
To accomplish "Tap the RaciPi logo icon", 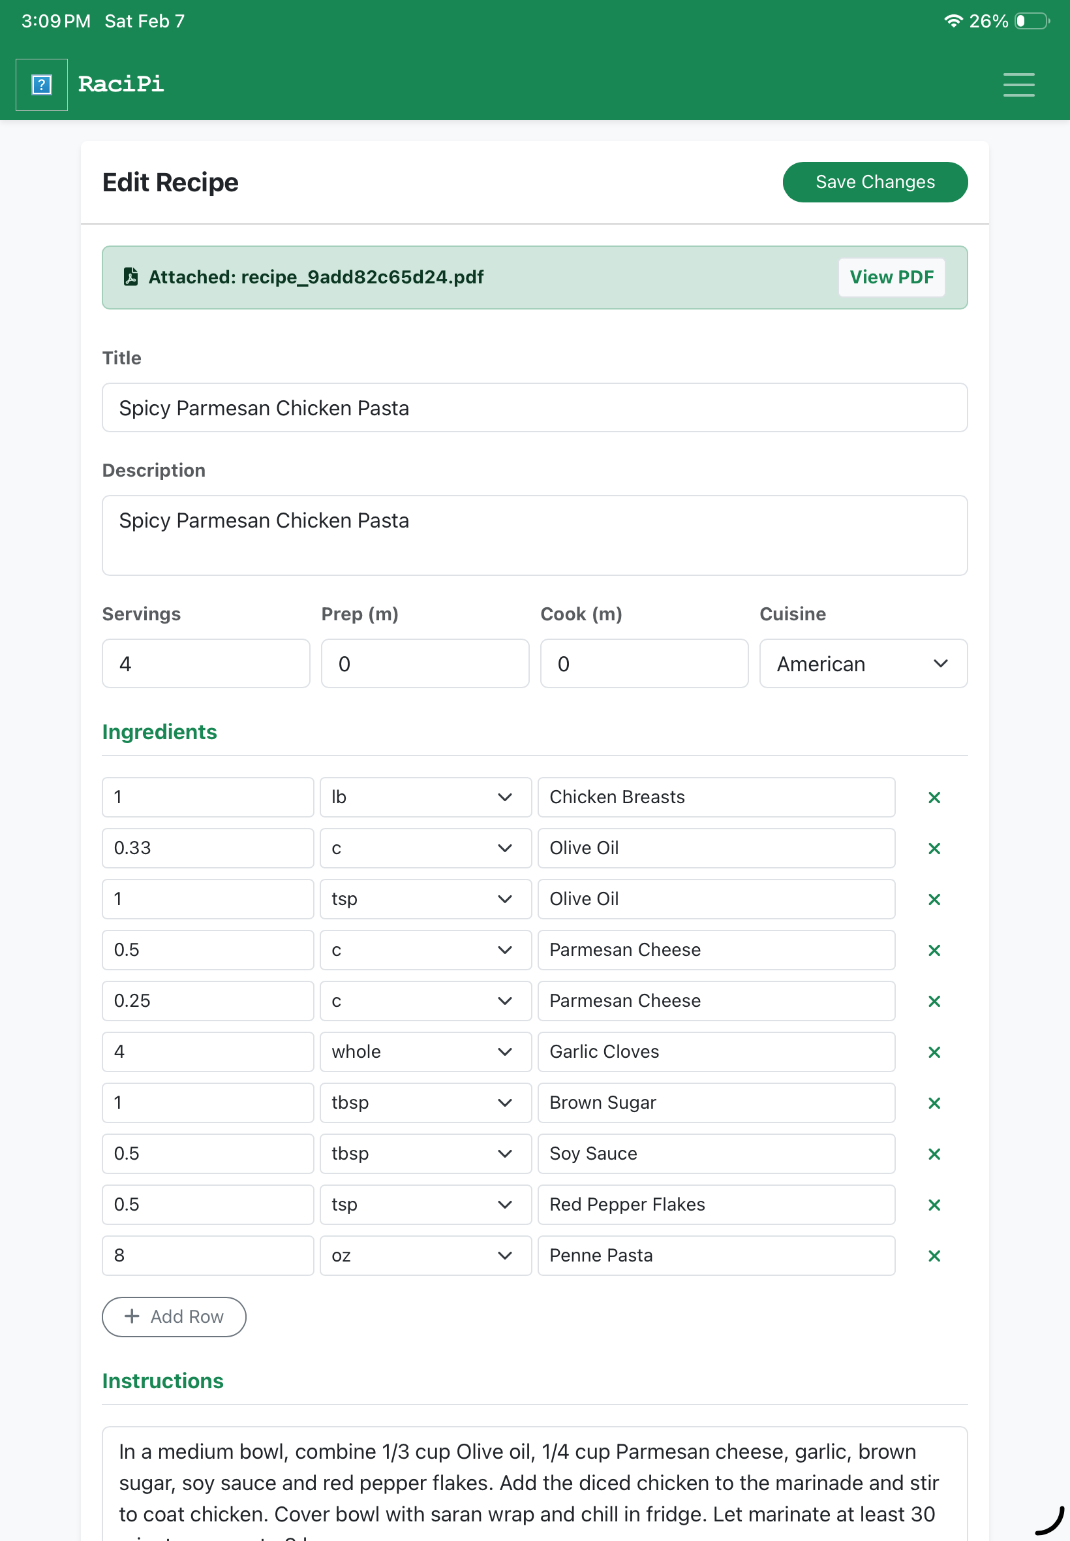I will [x=42, y=84].
